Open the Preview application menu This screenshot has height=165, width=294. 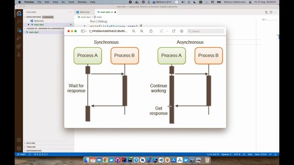click(29, 2)
